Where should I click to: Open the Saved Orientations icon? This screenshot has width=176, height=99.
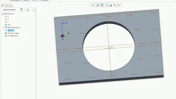106,5
